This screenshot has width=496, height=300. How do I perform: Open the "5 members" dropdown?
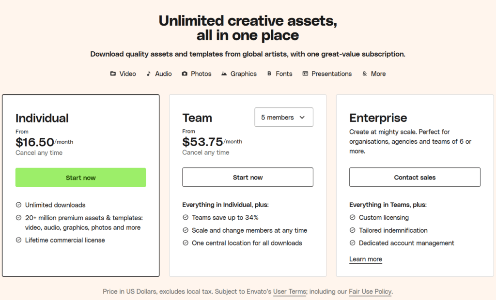point(284,117)
